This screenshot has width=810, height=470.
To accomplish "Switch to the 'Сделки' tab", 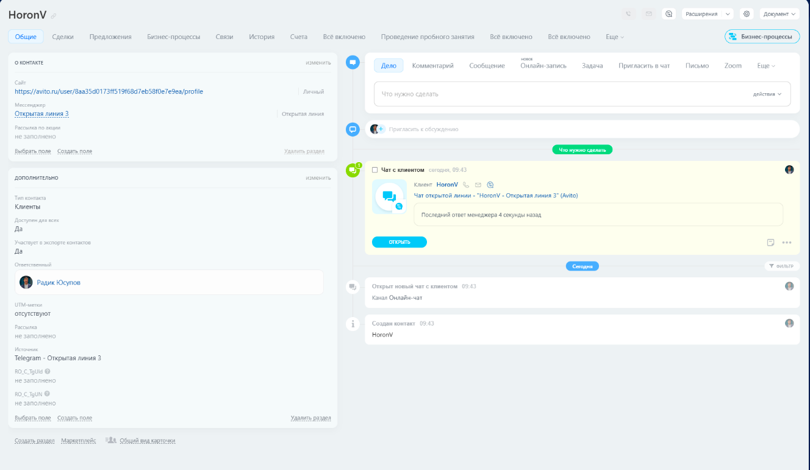I will coord(63,37).
